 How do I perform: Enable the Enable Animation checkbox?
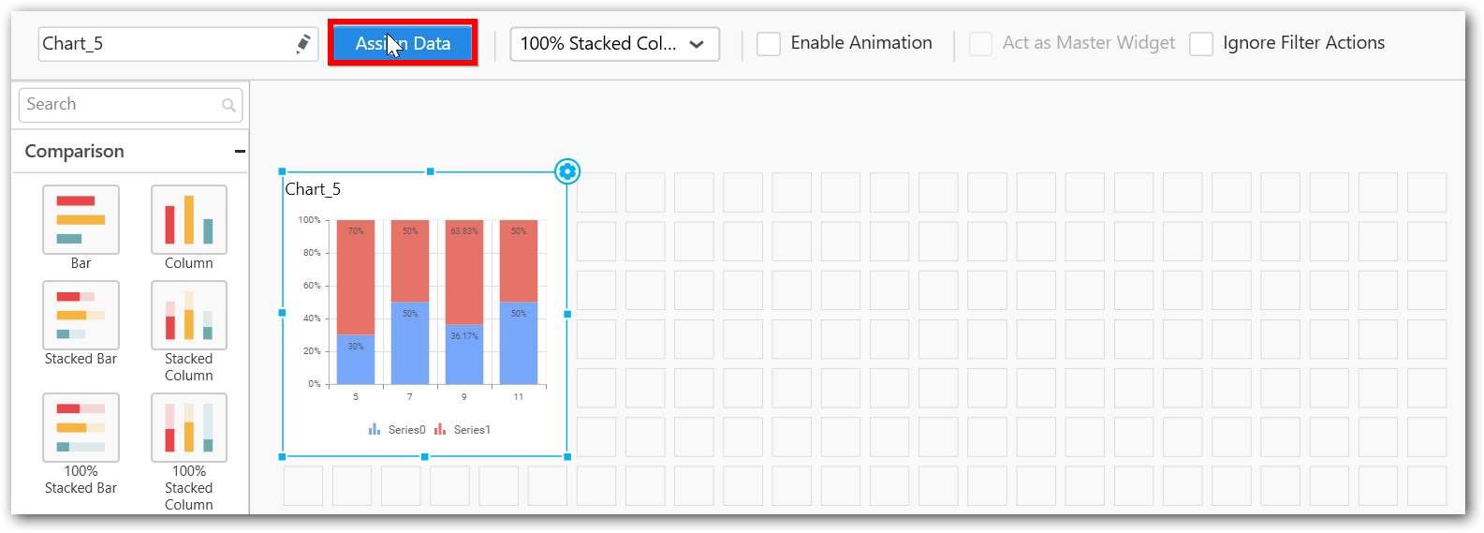point(769,44)
